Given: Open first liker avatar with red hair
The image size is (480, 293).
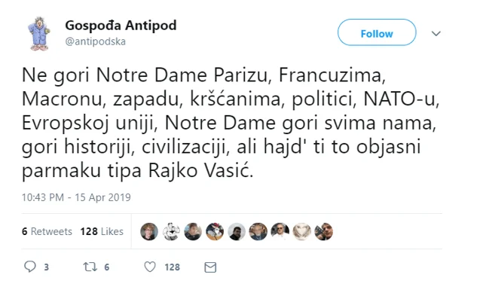Looking at the screenshot, I should (x=149, y=231).
